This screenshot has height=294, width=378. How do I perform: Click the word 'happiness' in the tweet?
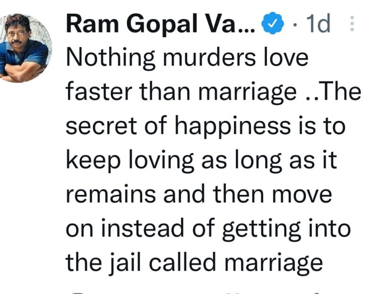tap(232, 126)
